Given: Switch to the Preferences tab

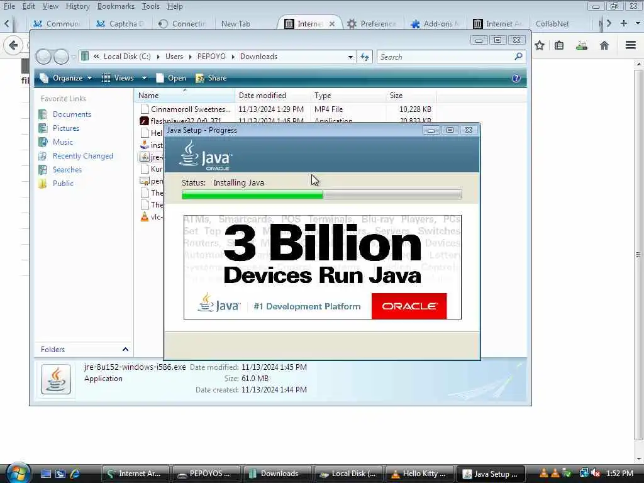Looking at the screenshot, I should pyautogui.click(x=373, y=24).
